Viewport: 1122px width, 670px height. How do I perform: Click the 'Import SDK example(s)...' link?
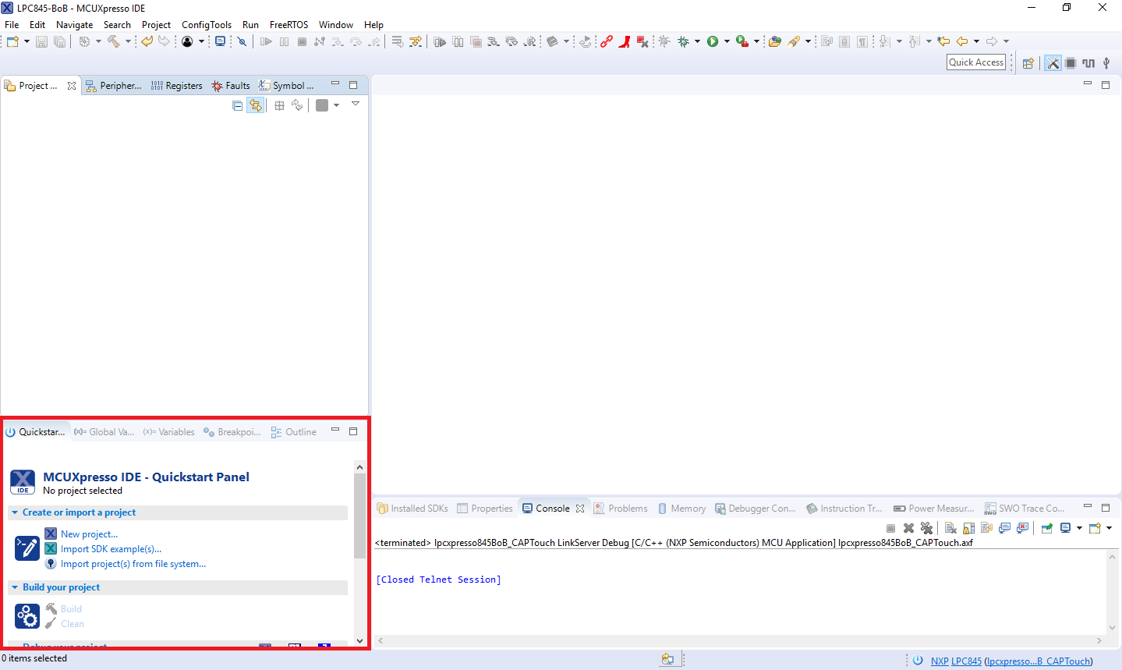pyautogui.click(x=111, y=549)
